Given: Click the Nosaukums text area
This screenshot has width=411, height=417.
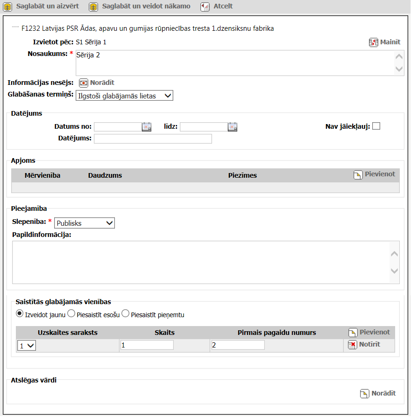Looking at the screenshot, I should (234, 63).
